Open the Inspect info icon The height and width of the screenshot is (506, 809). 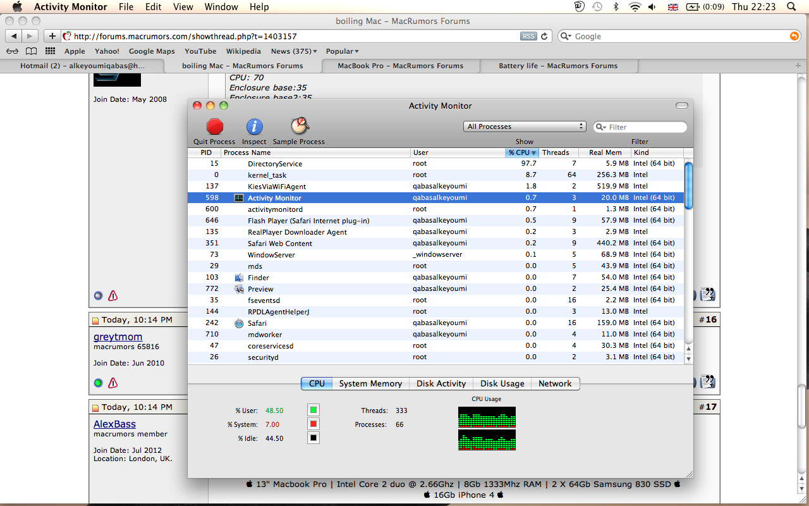254,126
